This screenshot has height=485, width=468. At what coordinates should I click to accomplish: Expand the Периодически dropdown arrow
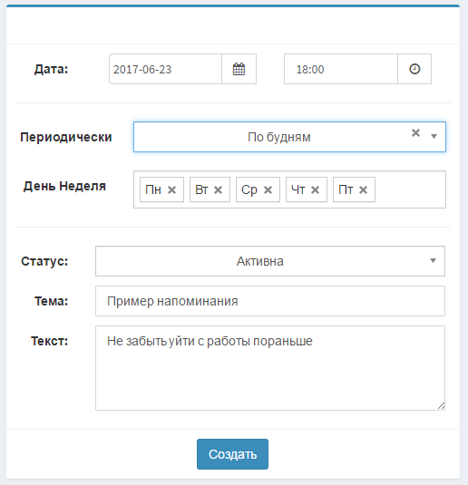434,136
